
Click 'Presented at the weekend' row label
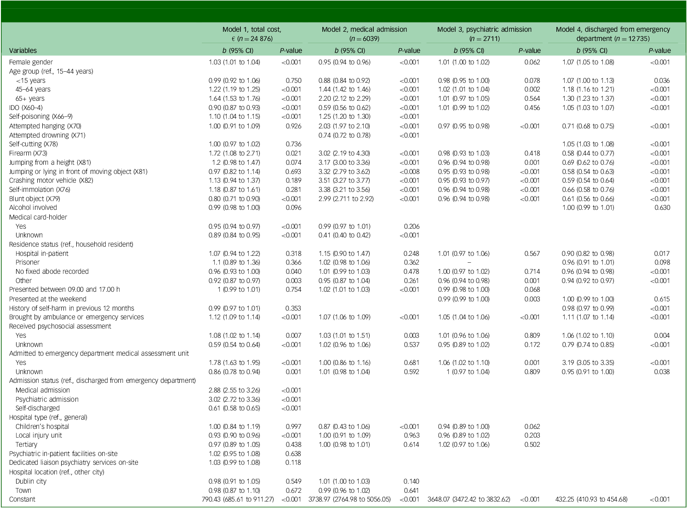click(48, 299)
